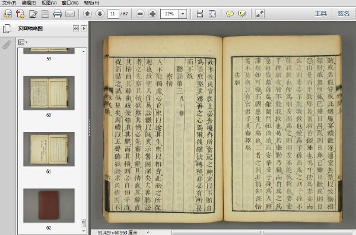This screenshot has width=356, height=235.
Task: Open the zoom percentage dropdown
Action: tap(183, 14)
